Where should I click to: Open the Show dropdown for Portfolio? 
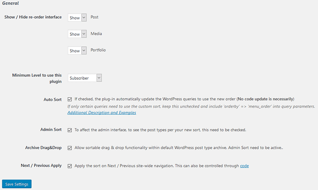click(x=77, y=50)
